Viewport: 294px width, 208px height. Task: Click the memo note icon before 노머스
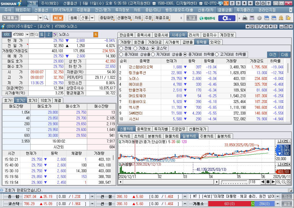(x=55, y=34)
